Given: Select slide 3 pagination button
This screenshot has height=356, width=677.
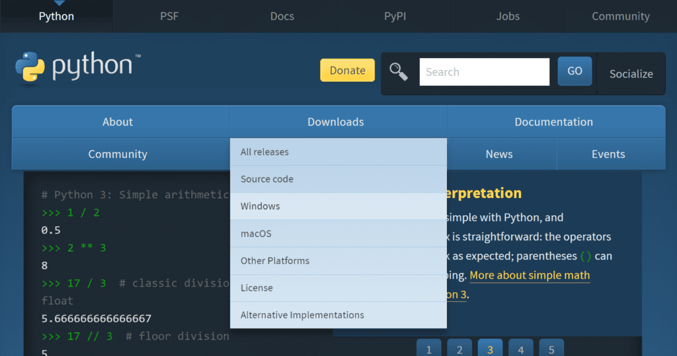Looking at the screenshot, I should [490, 349].
